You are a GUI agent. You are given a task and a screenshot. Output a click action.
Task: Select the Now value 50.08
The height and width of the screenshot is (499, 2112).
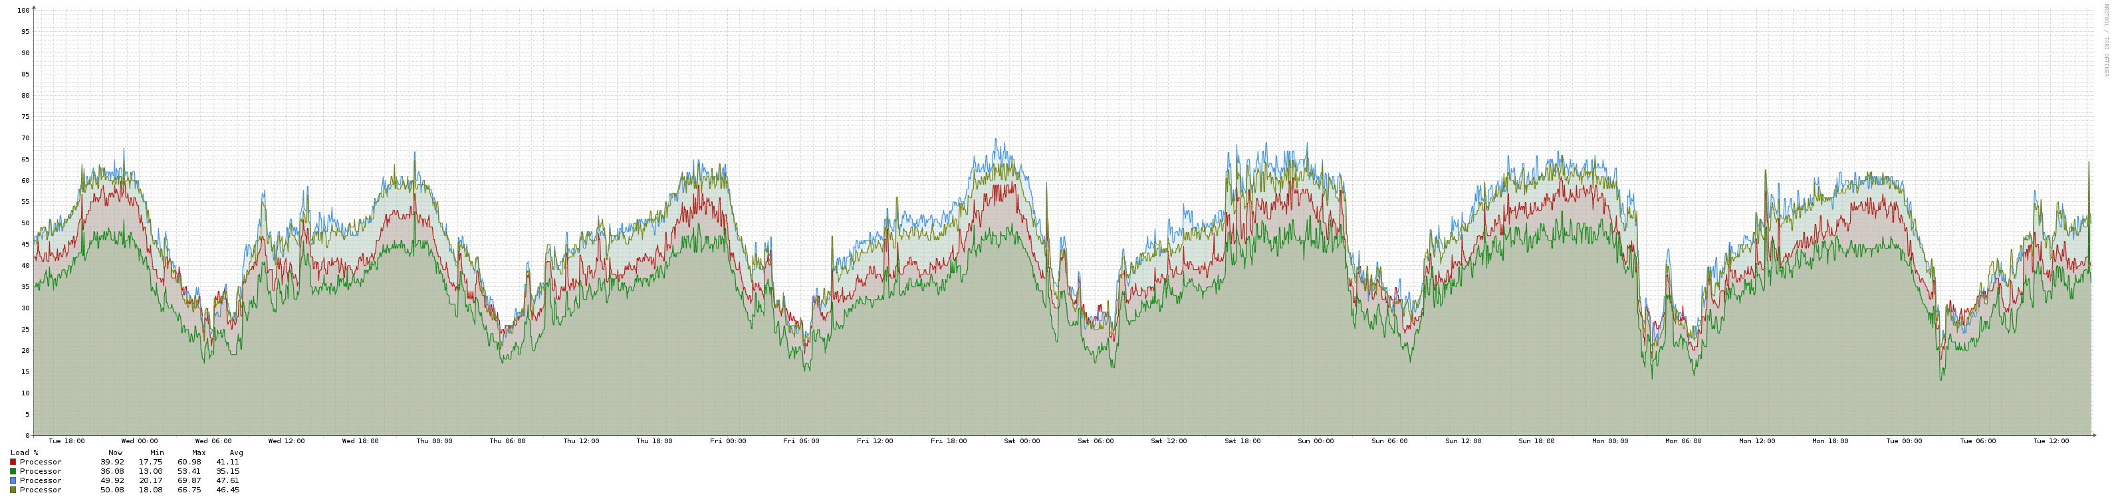[x=112, y=490]
